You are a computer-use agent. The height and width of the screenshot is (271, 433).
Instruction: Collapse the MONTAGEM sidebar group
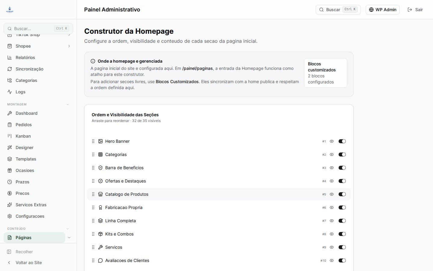click(67, 104)
